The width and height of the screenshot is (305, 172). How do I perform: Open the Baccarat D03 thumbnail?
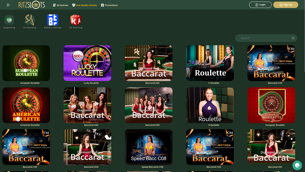tap(87, 105)
